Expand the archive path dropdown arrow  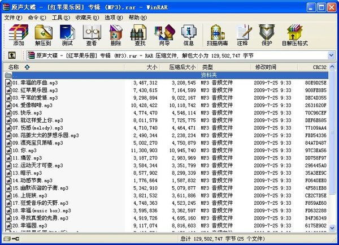pyautogui.click(x=331, y=55)
